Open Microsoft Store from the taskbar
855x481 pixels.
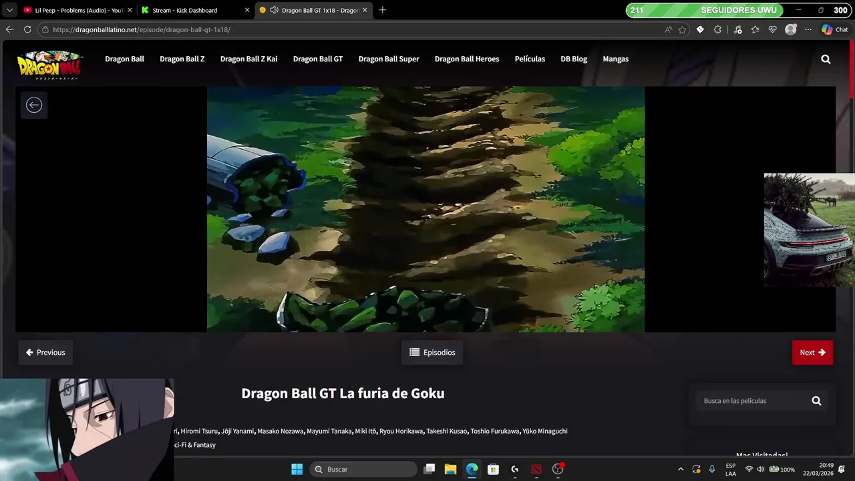494,469
